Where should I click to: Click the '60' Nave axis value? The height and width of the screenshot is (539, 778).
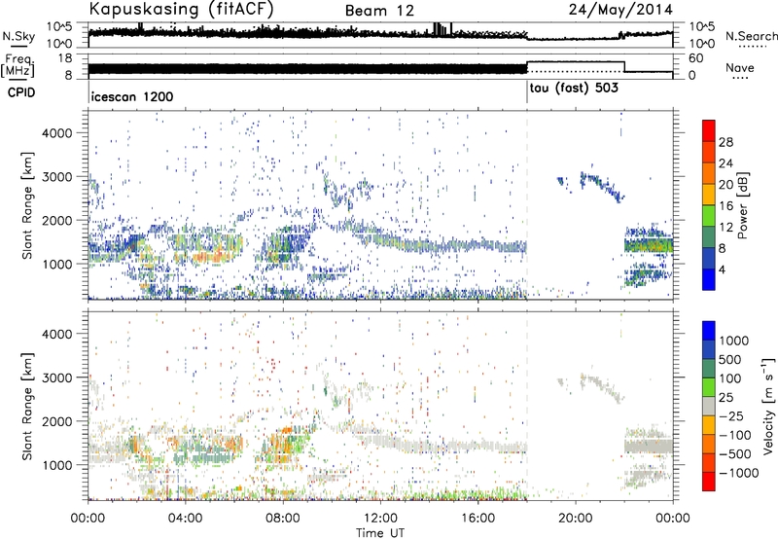[x=696, y=58]
